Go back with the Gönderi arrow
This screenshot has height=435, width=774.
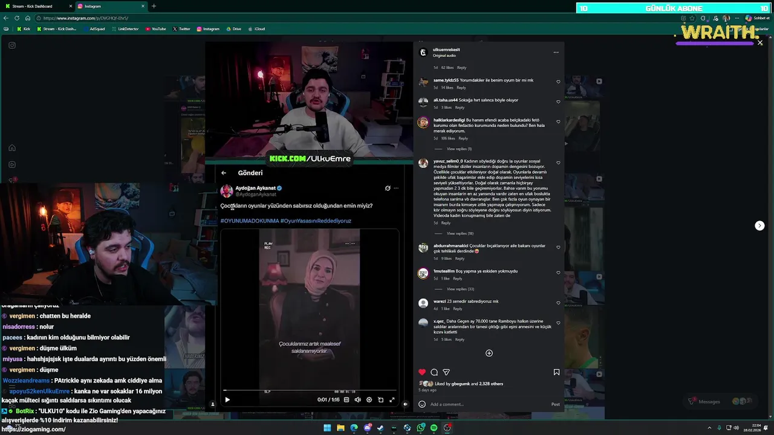[x=224, y=173]
